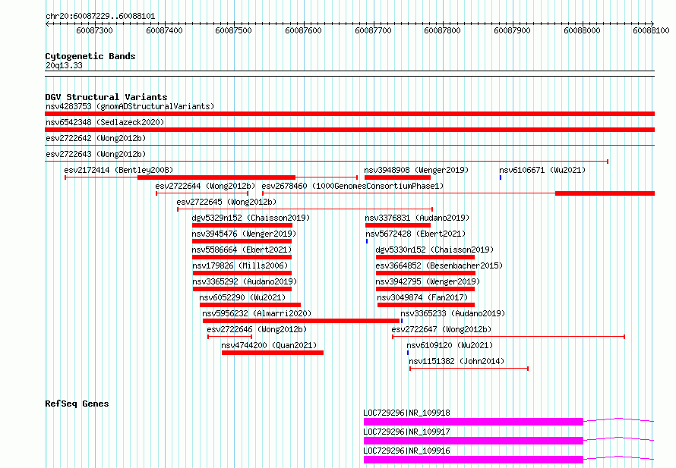Click the nsv5672428 (Ebert2021) label
Viewport: 676px width, 468px height.
[x=415, y=234]
